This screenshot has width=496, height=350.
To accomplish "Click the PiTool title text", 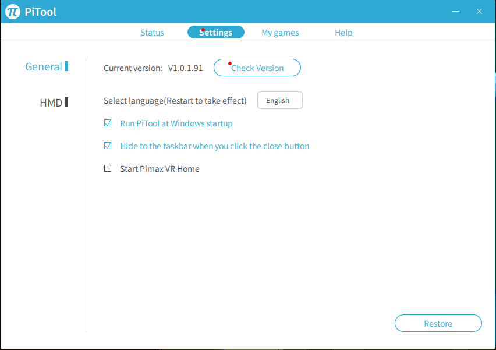I will pyautogui.click(x=41, y=12).
